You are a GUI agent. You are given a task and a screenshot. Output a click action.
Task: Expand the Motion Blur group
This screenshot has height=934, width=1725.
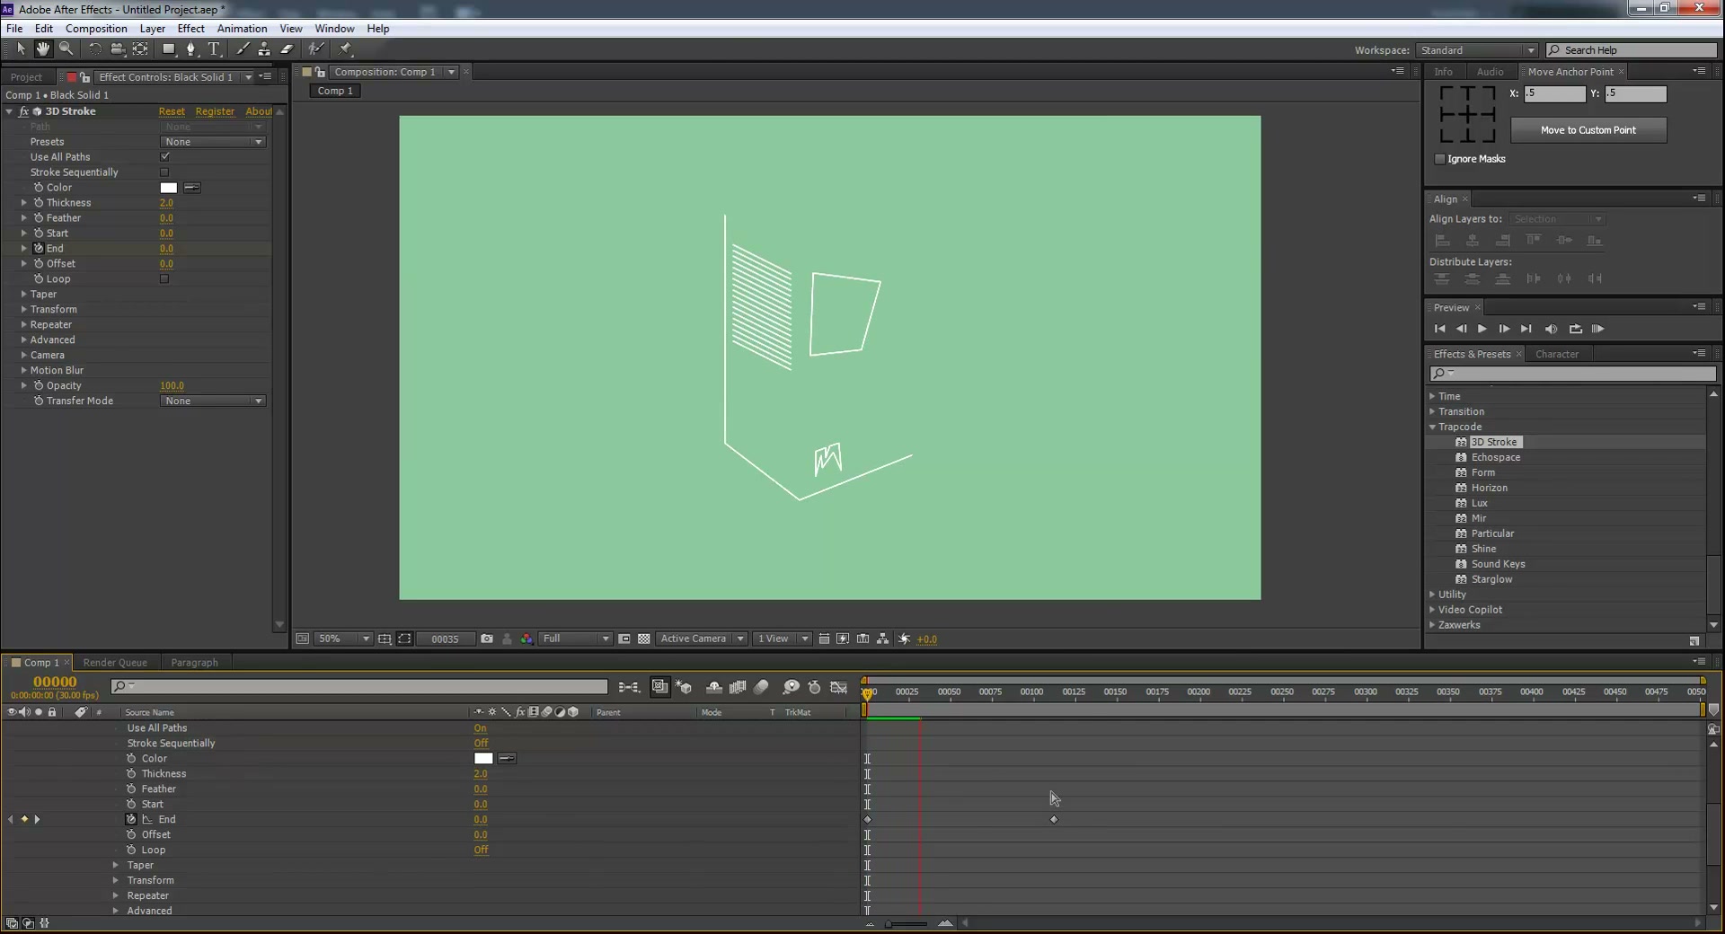click(24, 370)
